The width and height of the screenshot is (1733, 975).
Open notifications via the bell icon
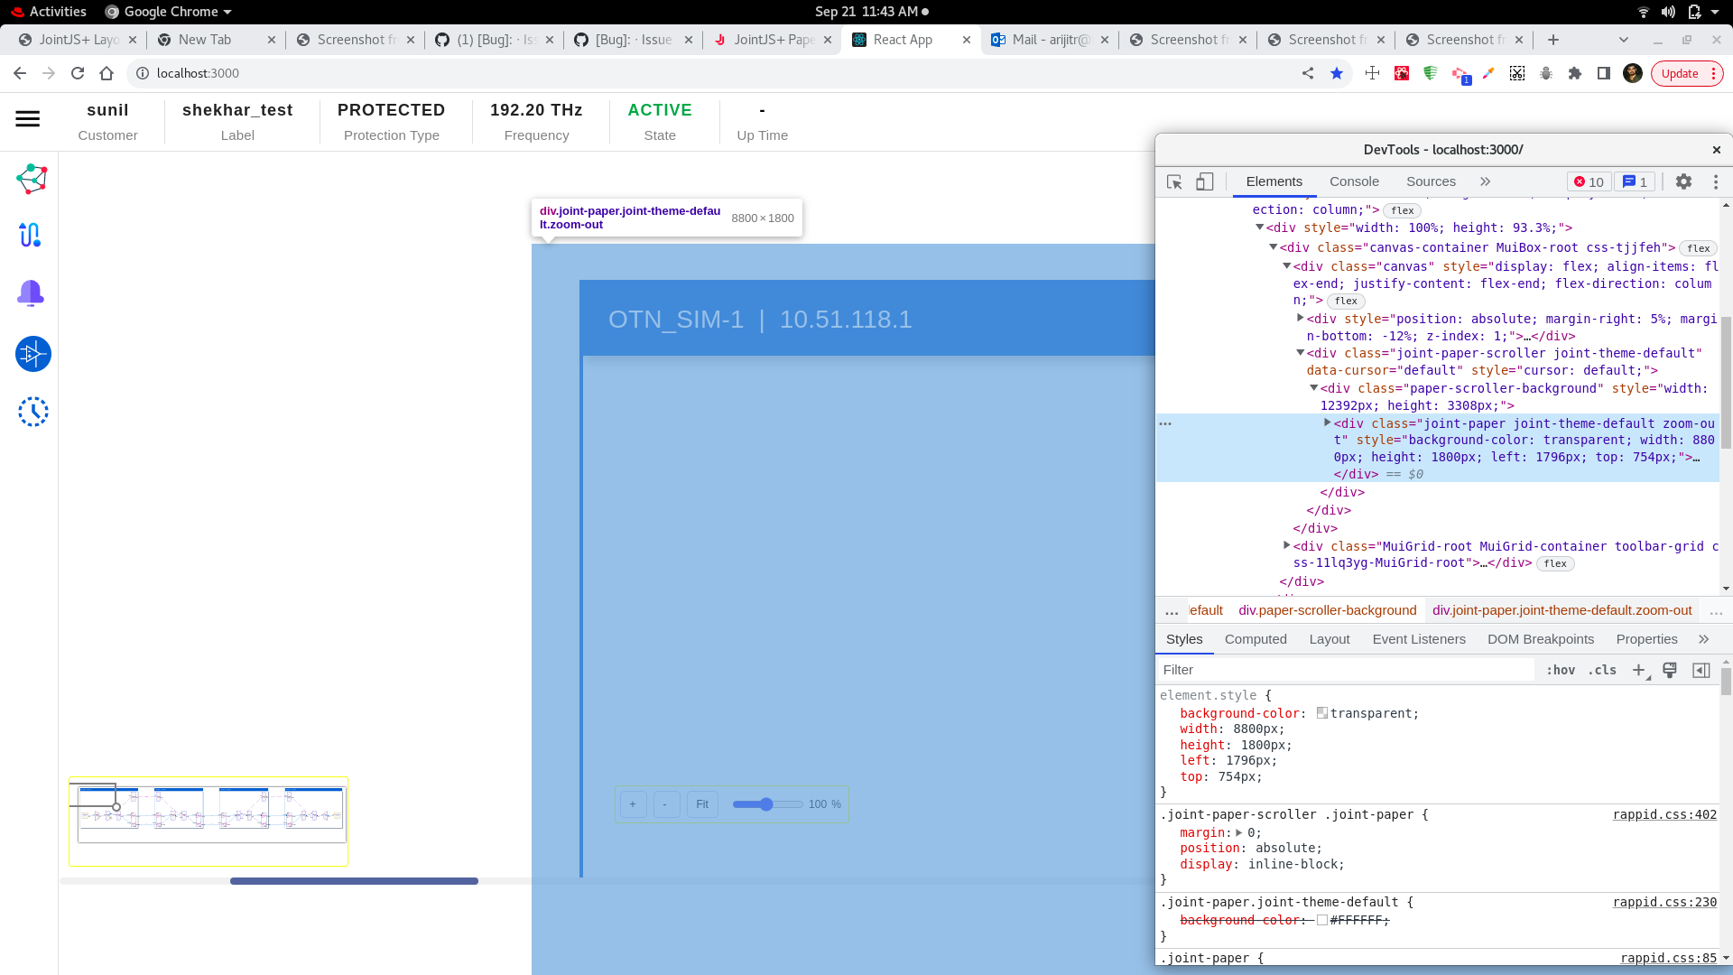pyautogui.click(x=31, y=293)
